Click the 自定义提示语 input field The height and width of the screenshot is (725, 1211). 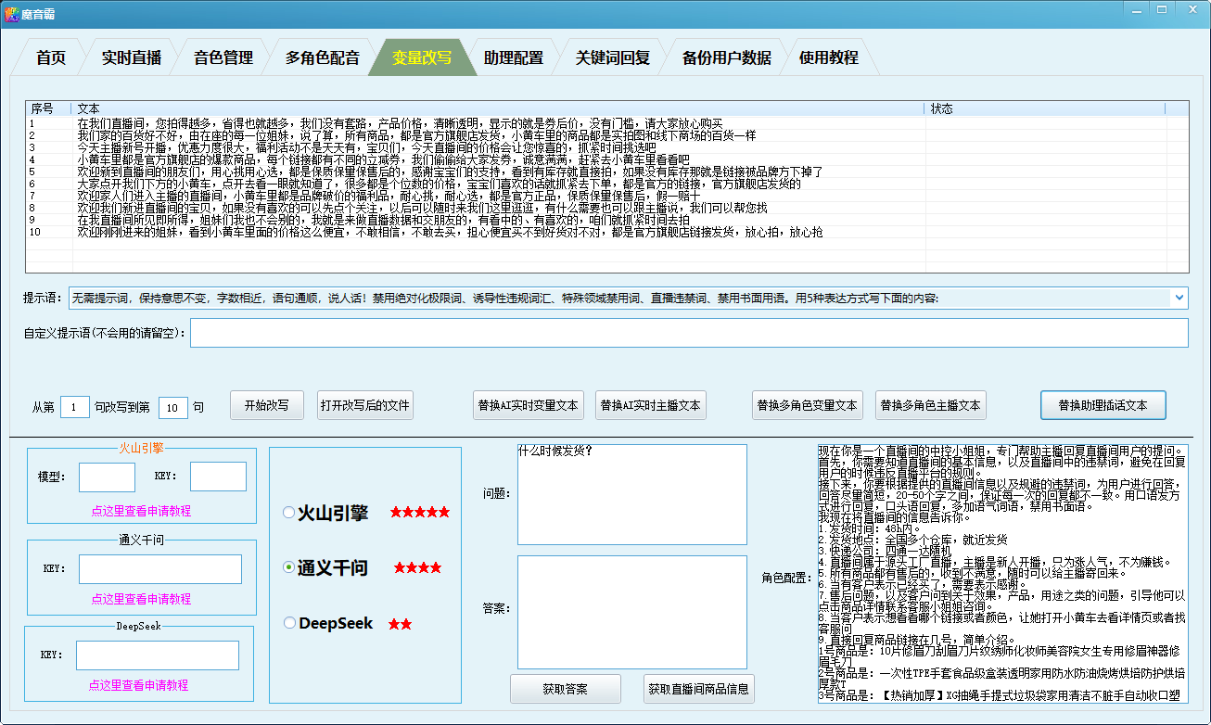click(x=688, y=333)
